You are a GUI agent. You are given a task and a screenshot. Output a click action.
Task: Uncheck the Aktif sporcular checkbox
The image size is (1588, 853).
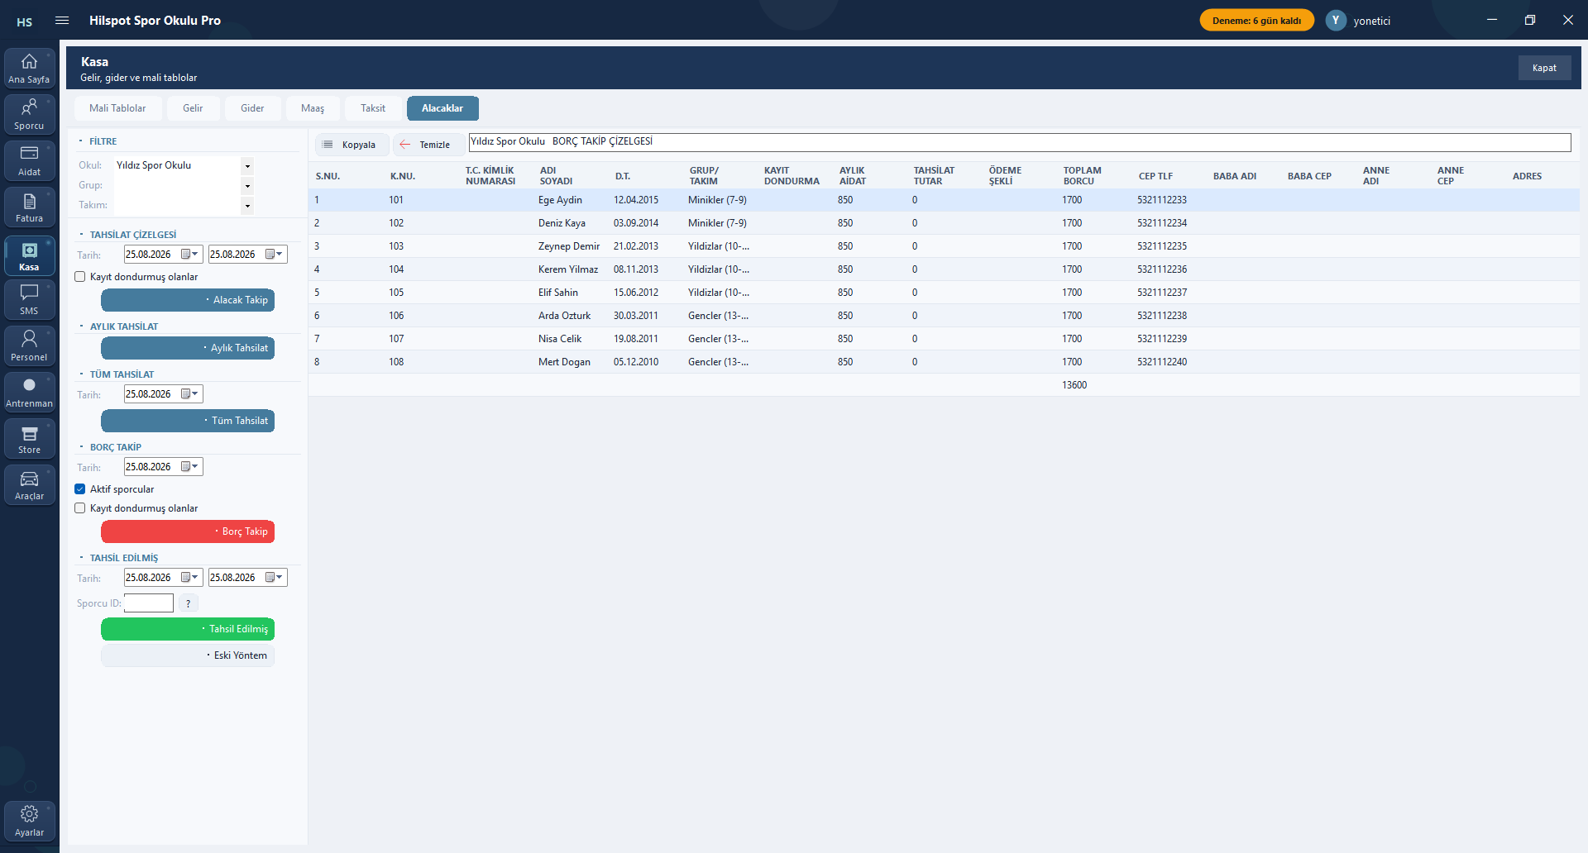(x=80, y=489)
